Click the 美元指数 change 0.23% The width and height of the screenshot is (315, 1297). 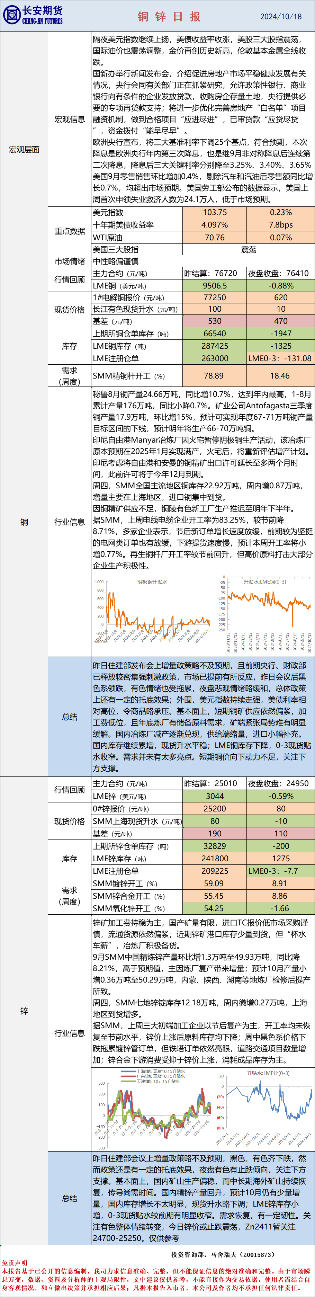click(x=281, y=213)
